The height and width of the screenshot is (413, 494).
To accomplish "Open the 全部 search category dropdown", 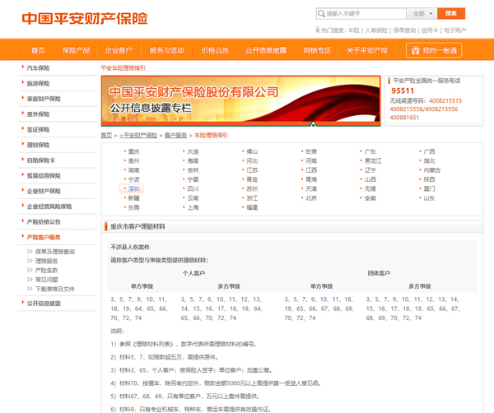I will tap(423, 14).
